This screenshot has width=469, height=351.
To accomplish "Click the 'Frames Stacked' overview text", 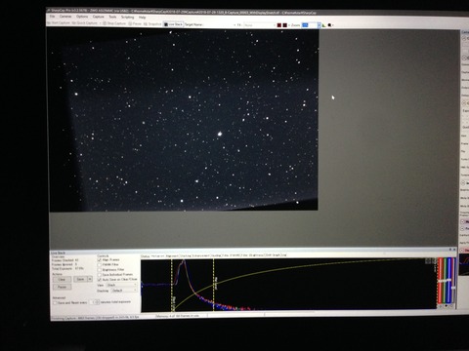I will point(63,260).
